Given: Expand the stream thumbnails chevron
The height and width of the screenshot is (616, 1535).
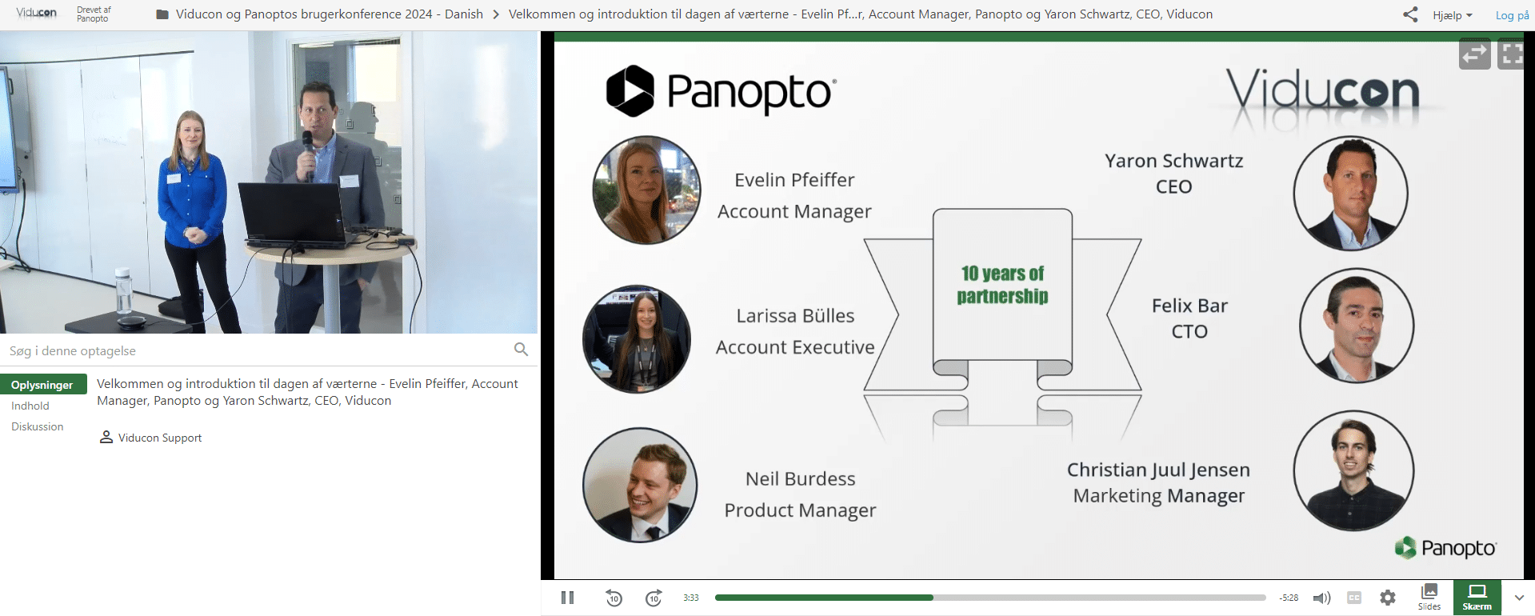Looking at the screenshot, I should pyautogui.click(x=1519, y=598).
